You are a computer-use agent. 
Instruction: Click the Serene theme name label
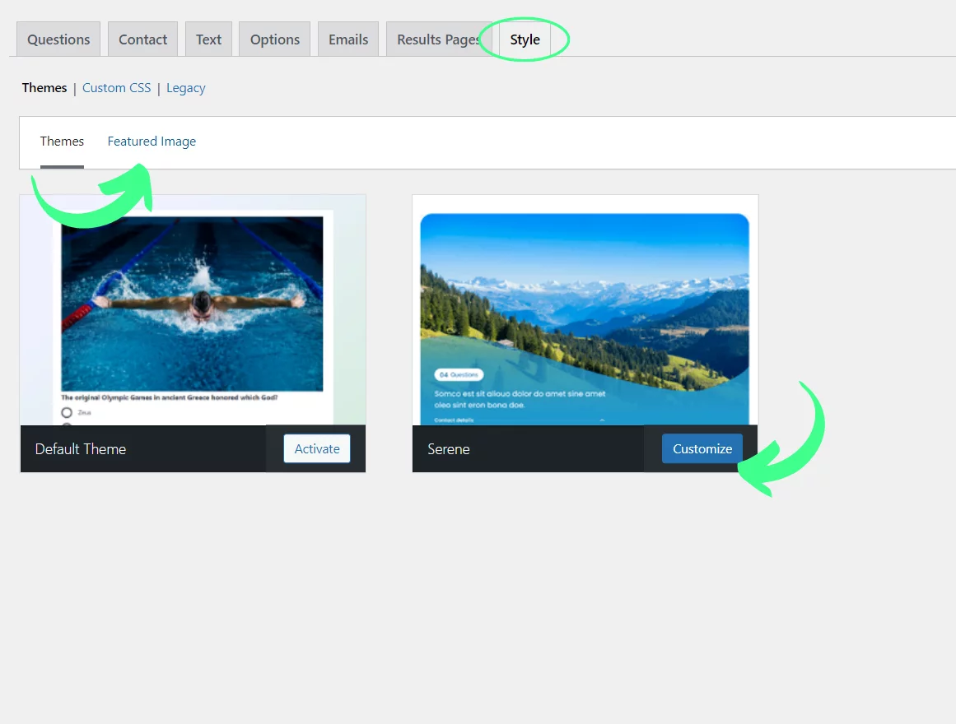pos(449,449)
